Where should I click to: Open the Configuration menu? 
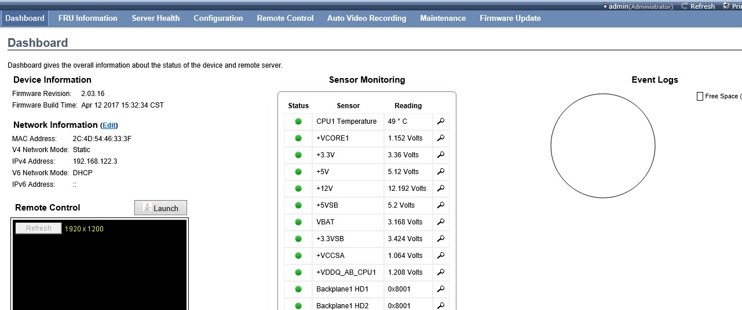click(x=218, y=18)
